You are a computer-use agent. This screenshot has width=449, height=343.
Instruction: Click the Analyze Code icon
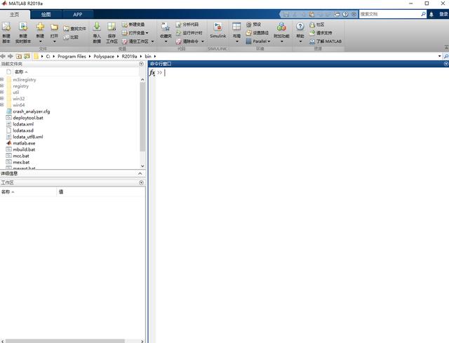click(x=178, y=25)
